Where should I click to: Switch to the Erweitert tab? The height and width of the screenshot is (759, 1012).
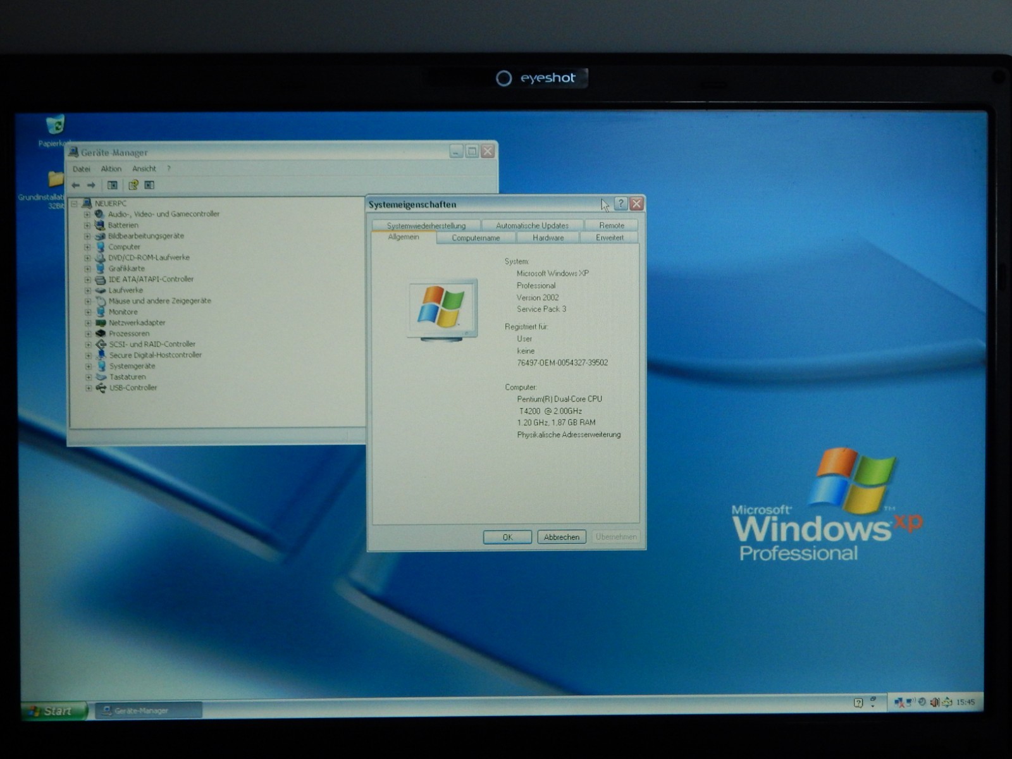coord(610,238)
